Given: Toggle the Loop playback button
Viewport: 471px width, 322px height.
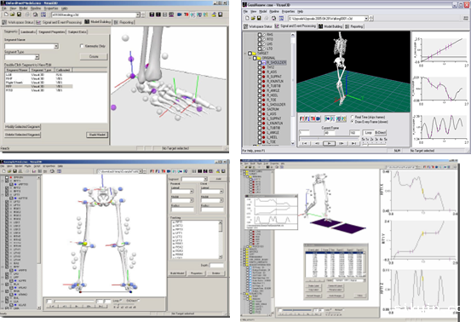Looking at the screenshot, I should pyautogui.click(x=368, y=133).
